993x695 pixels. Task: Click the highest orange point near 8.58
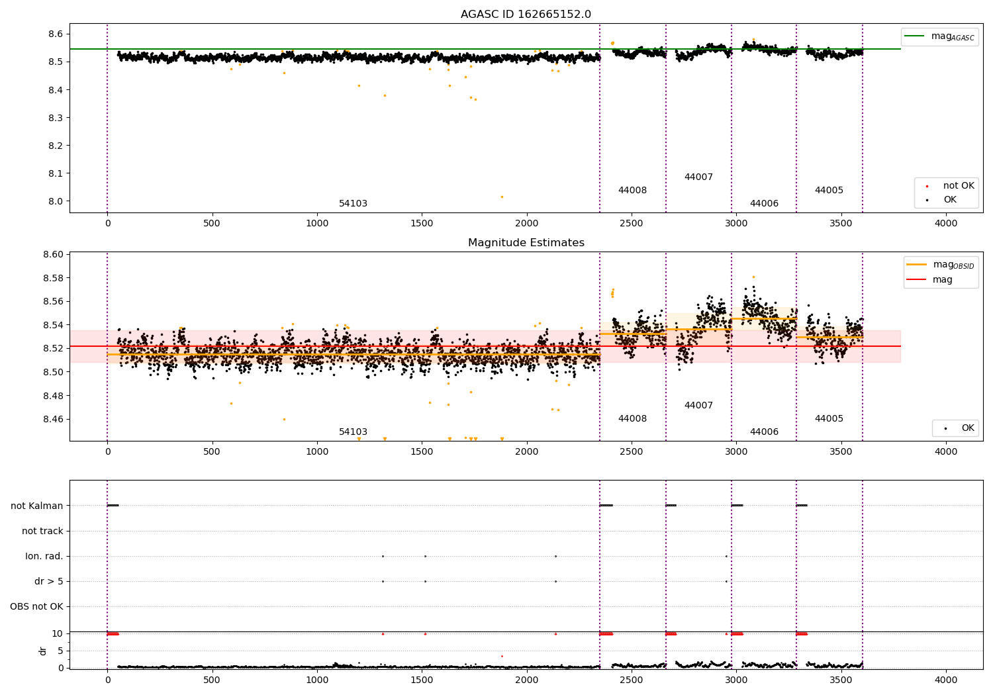click(753, 277)
